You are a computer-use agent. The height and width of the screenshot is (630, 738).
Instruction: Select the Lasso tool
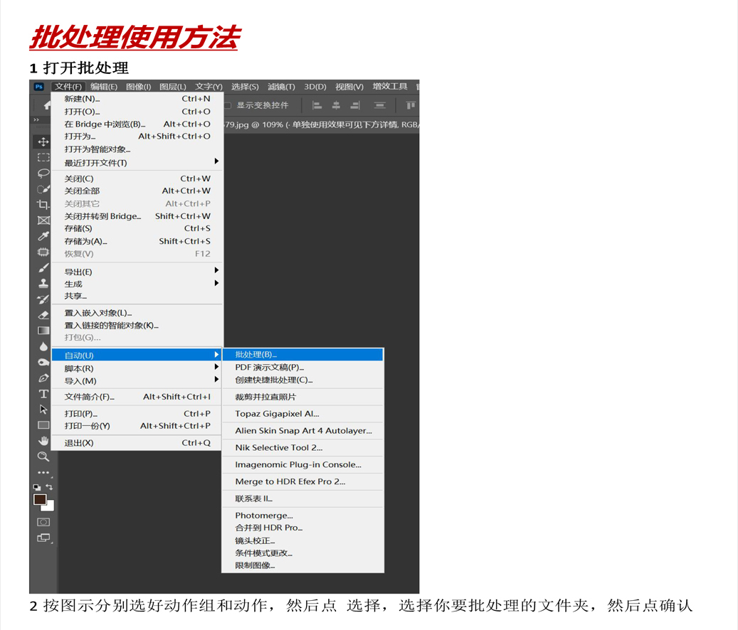point(43,173)
